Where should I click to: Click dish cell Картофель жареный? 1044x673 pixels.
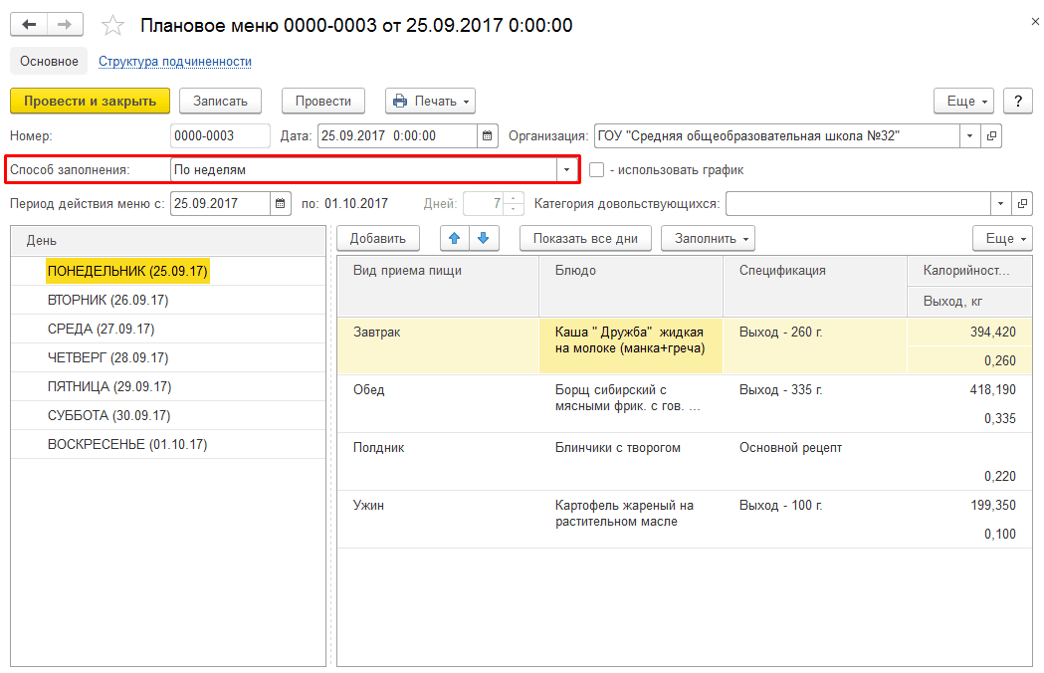(x=631, y=520)
